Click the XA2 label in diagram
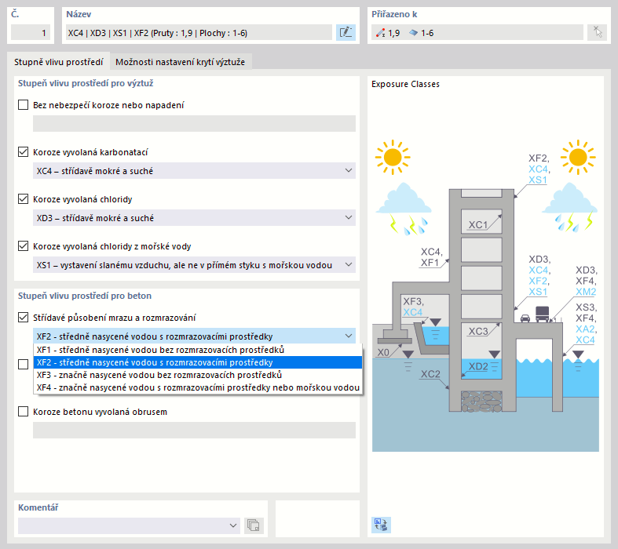 [585, 329]
